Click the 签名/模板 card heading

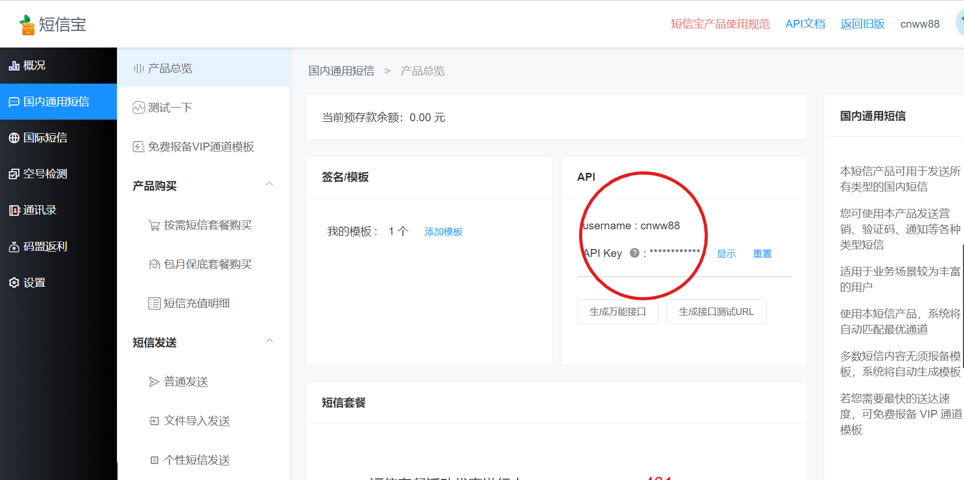point(345,177)
